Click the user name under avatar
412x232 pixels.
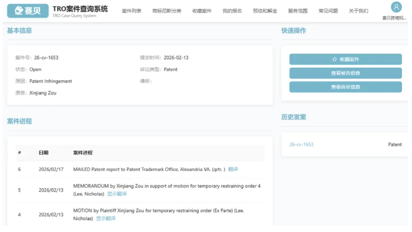tap(394, 18)
